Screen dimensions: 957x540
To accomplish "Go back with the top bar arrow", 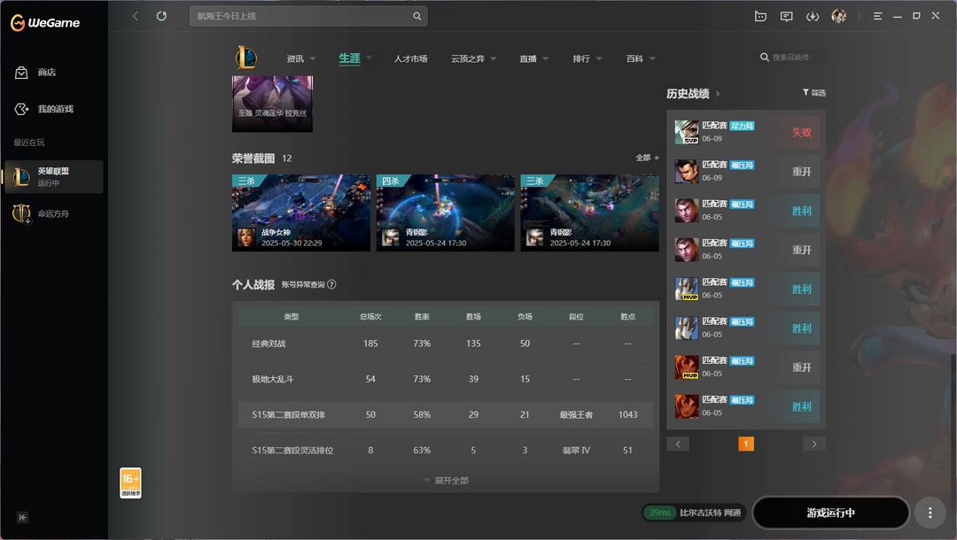I will click(136, 16).
